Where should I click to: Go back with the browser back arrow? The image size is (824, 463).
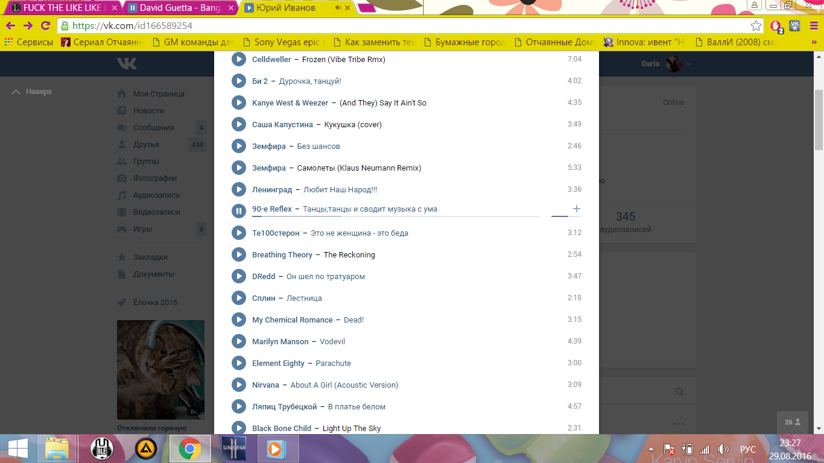pos(10,25)
